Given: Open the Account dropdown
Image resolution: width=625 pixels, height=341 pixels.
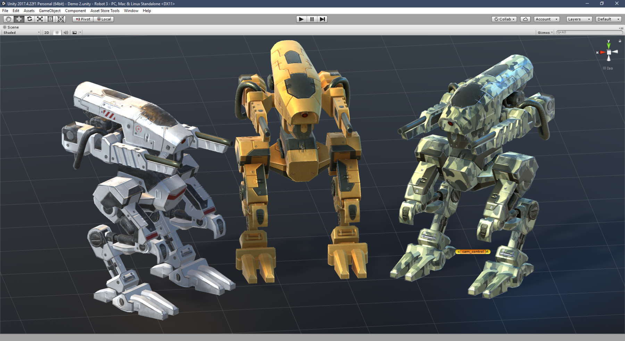Looking at the screenshot, I should (x=545, y=19).
